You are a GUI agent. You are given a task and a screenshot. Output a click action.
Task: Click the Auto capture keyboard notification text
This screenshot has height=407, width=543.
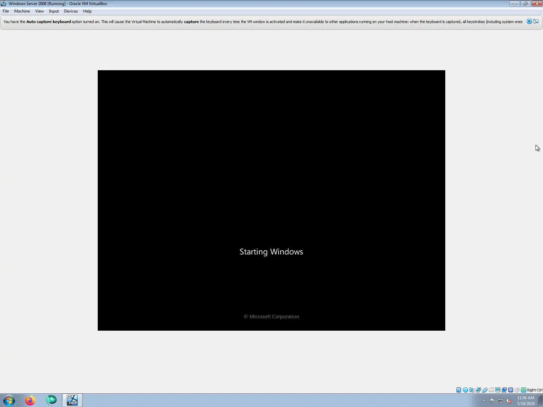[263, 22]
